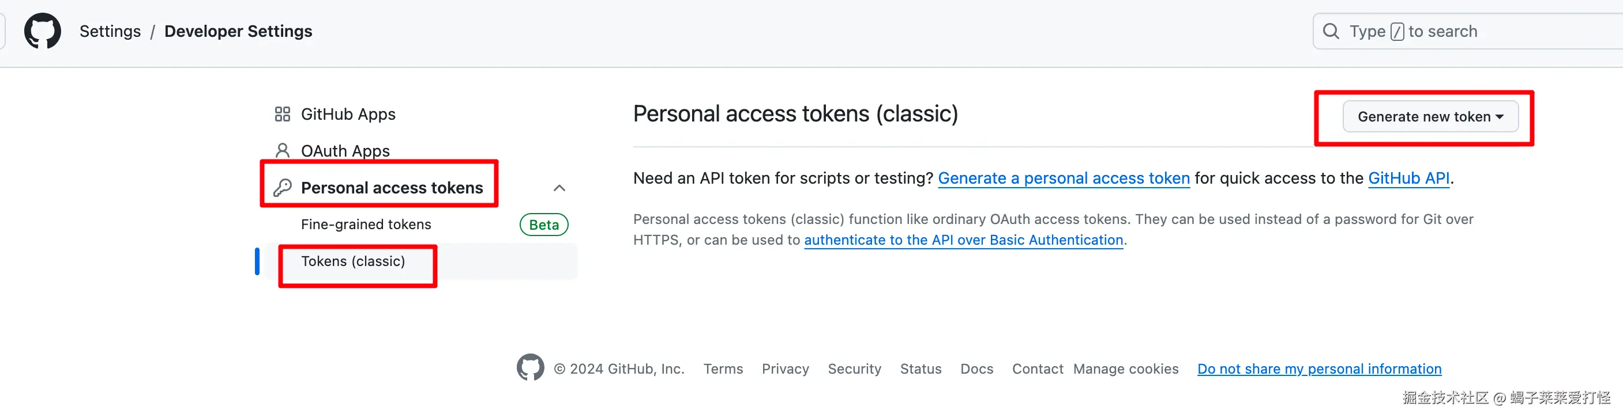Image resolution: width=1623 pixels, height=418 pixels.
Task: Click the GitHub logo in header
Action: (42, 31)
